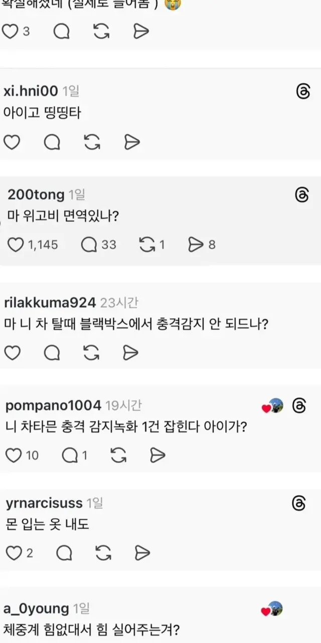This screenshot has width=321, height=643.
Task: Share the yrnarcisuss comment
Action: pos(142,554)
